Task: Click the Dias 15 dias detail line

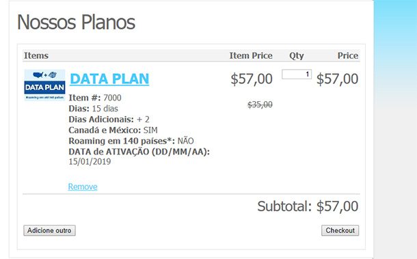Action: pos(94,109)
